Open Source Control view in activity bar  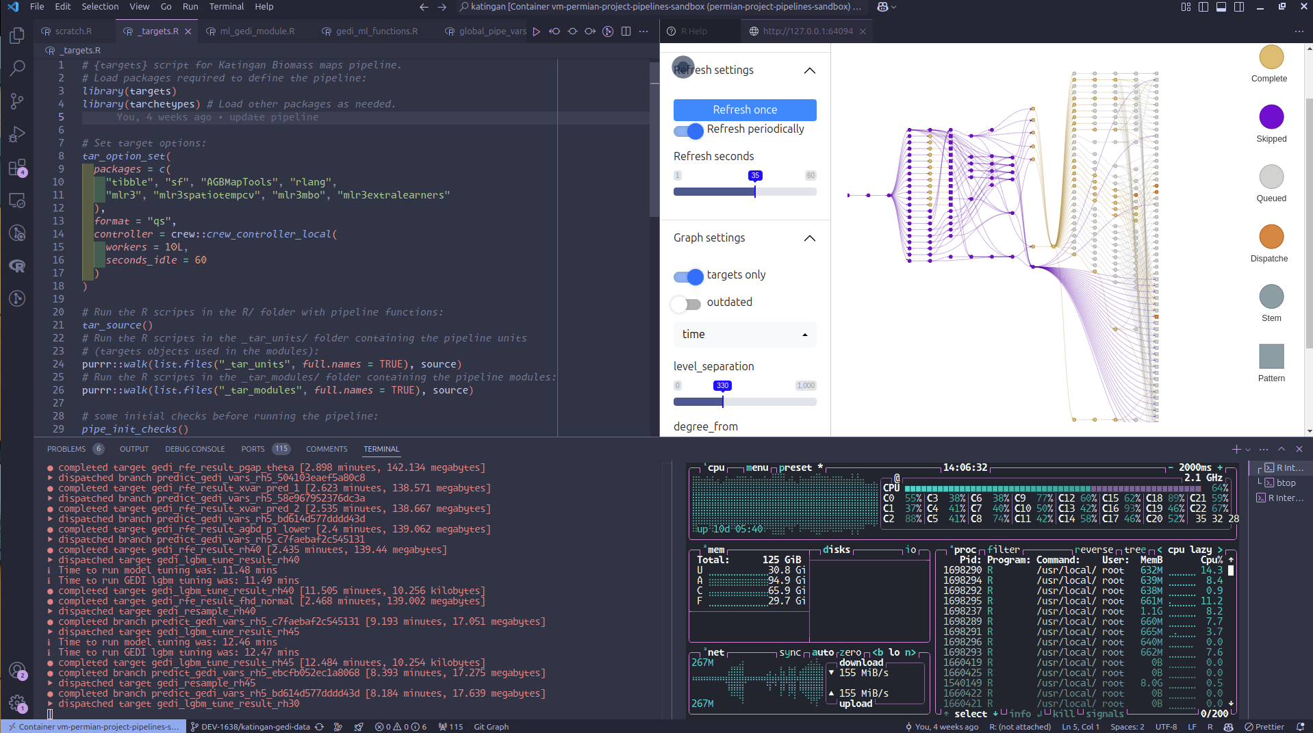[x=17, y=101]
